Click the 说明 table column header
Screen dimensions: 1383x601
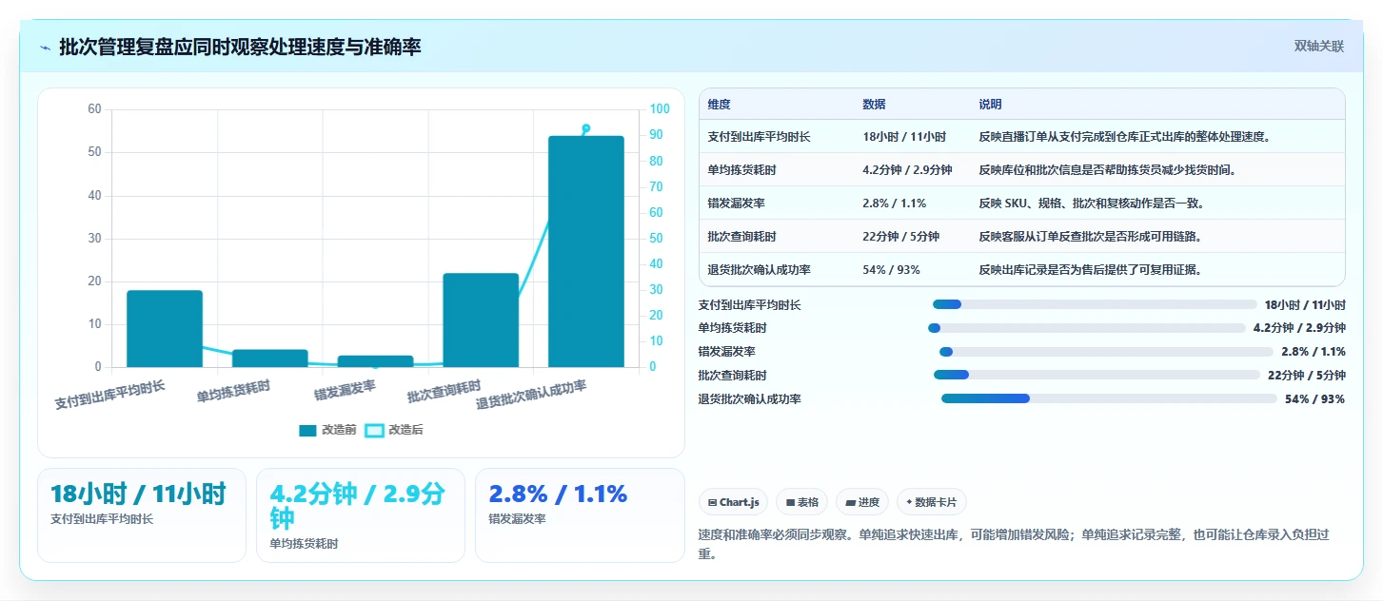click(990, 105)
